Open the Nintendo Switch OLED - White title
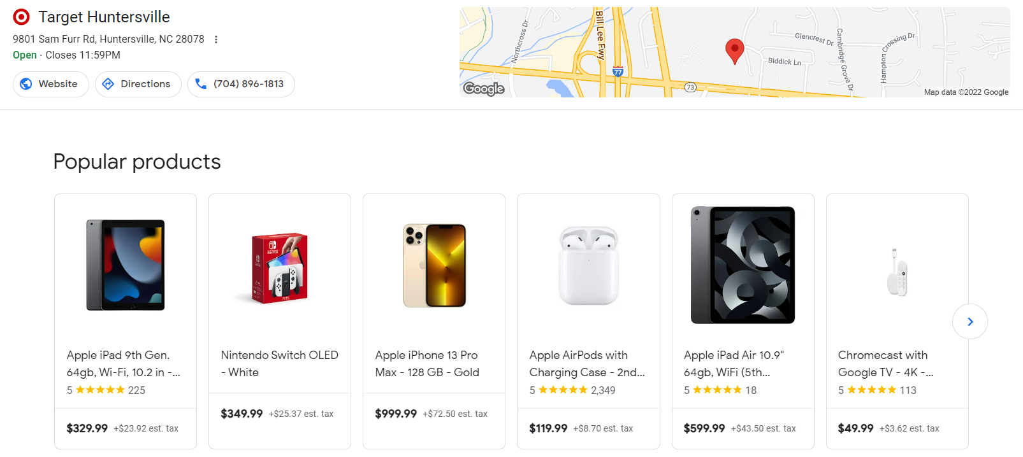Viewport: 1023px width, 457px height. pyautogui.click(x=279, y=363)
